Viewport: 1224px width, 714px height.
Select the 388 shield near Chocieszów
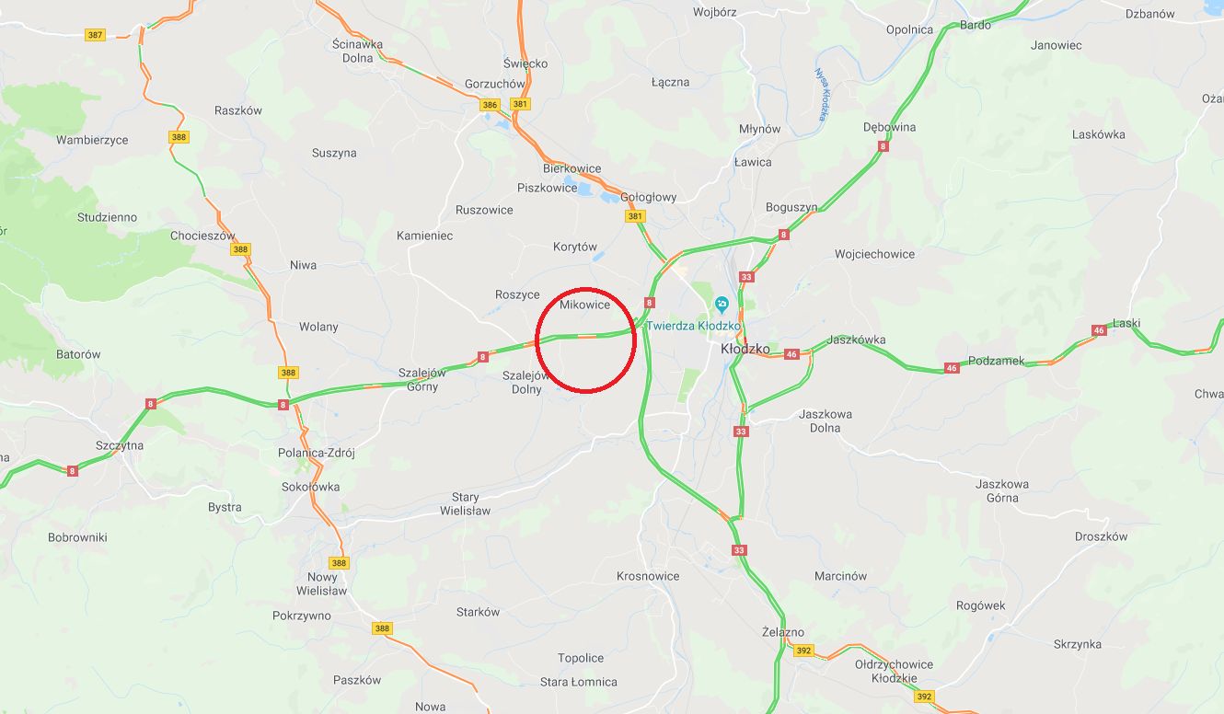240,249
